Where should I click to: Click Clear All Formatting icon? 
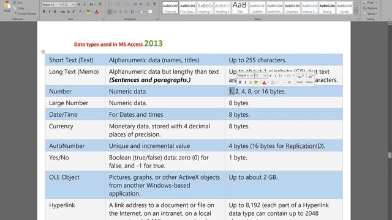tap(100, 4)
